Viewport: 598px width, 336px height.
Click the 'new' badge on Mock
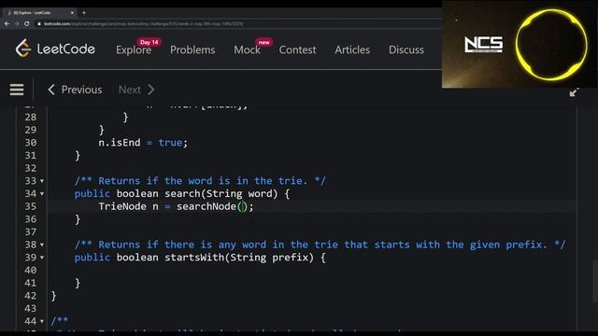pyautogui.click(x=263, y=42)
